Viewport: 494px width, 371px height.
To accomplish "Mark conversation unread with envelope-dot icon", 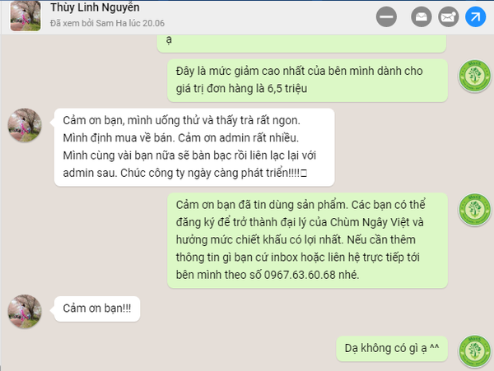I will click(x=449, y=16).
